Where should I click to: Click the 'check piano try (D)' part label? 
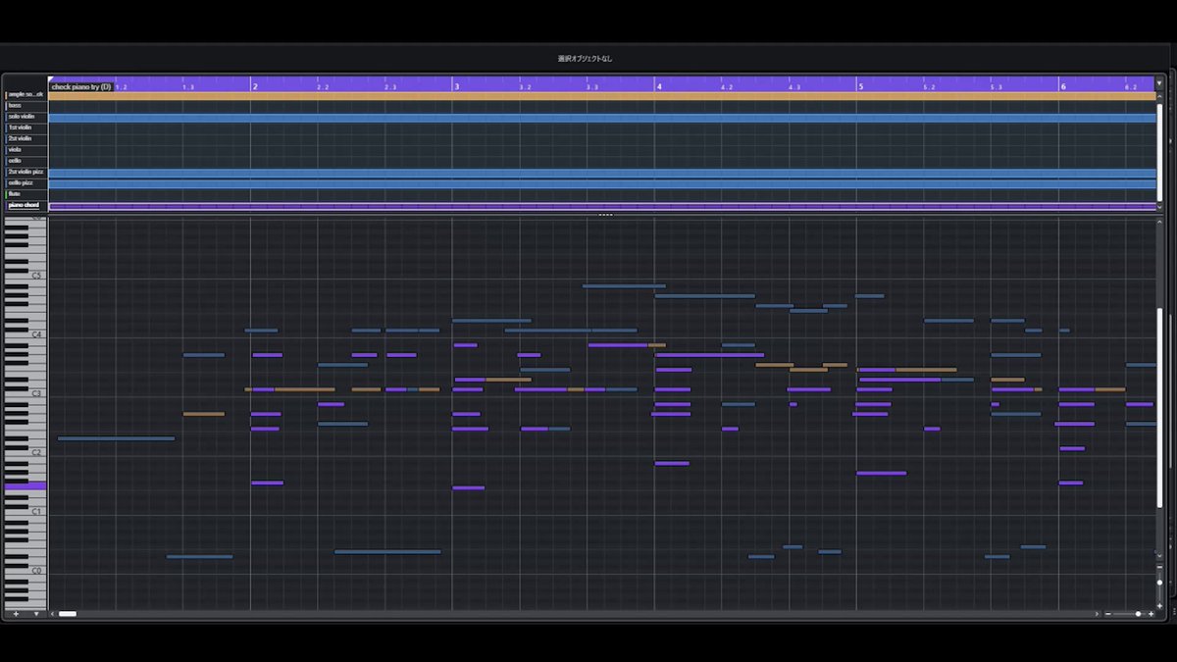tap(81, 86)
